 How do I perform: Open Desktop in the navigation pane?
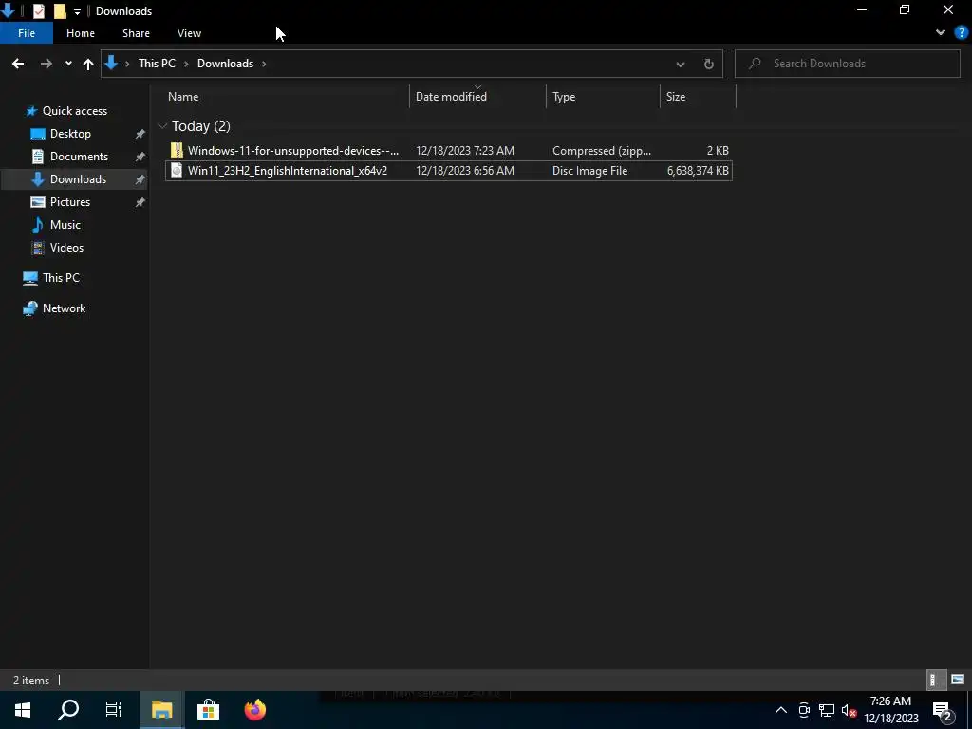tap(70, 134)
